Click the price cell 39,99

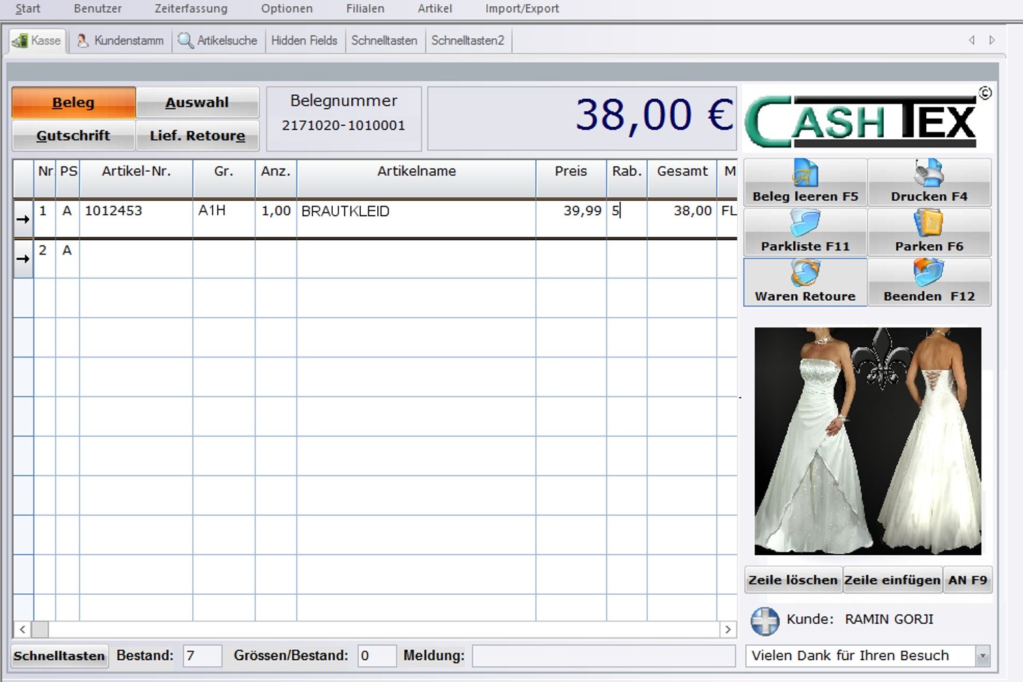point(571,218)
